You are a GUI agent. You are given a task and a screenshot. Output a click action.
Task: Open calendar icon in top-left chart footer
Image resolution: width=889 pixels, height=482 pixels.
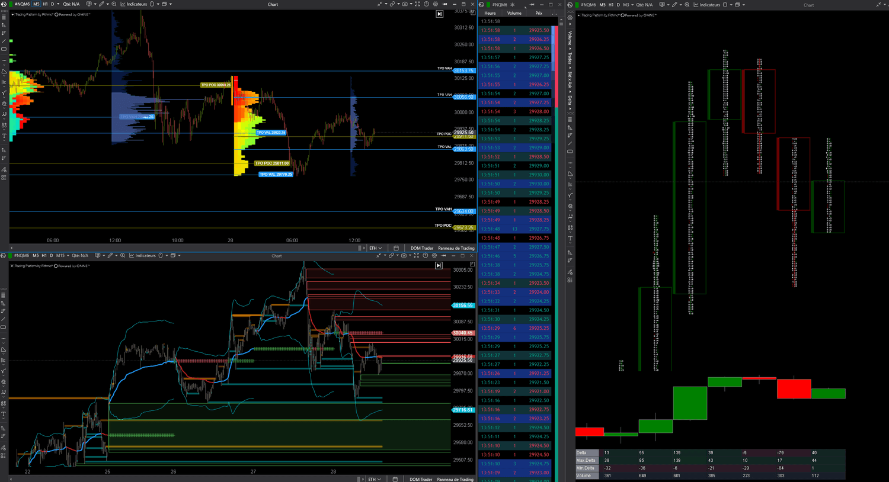396,248
